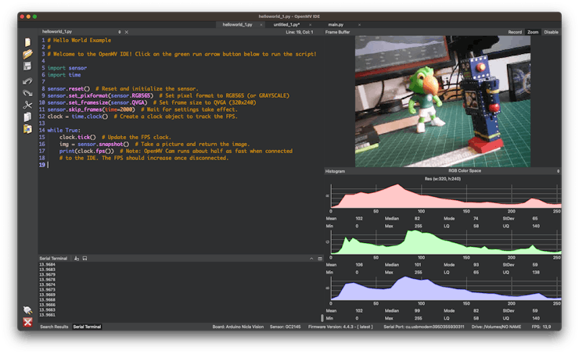This screenshot has width=579, height=354.
Task: Close the untitled_1.py tab
Action: [310, 25]
